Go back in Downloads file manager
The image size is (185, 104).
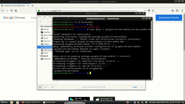(40, 22)
